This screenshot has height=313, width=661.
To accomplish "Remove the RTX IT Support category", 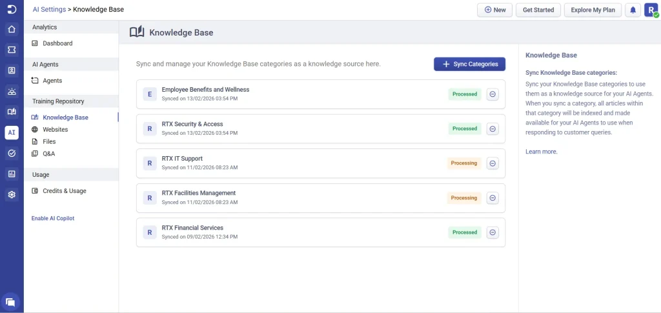I will [493, 163].
